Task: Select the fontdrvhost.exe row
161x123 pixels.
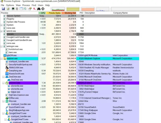Action: tap(70, 49)
